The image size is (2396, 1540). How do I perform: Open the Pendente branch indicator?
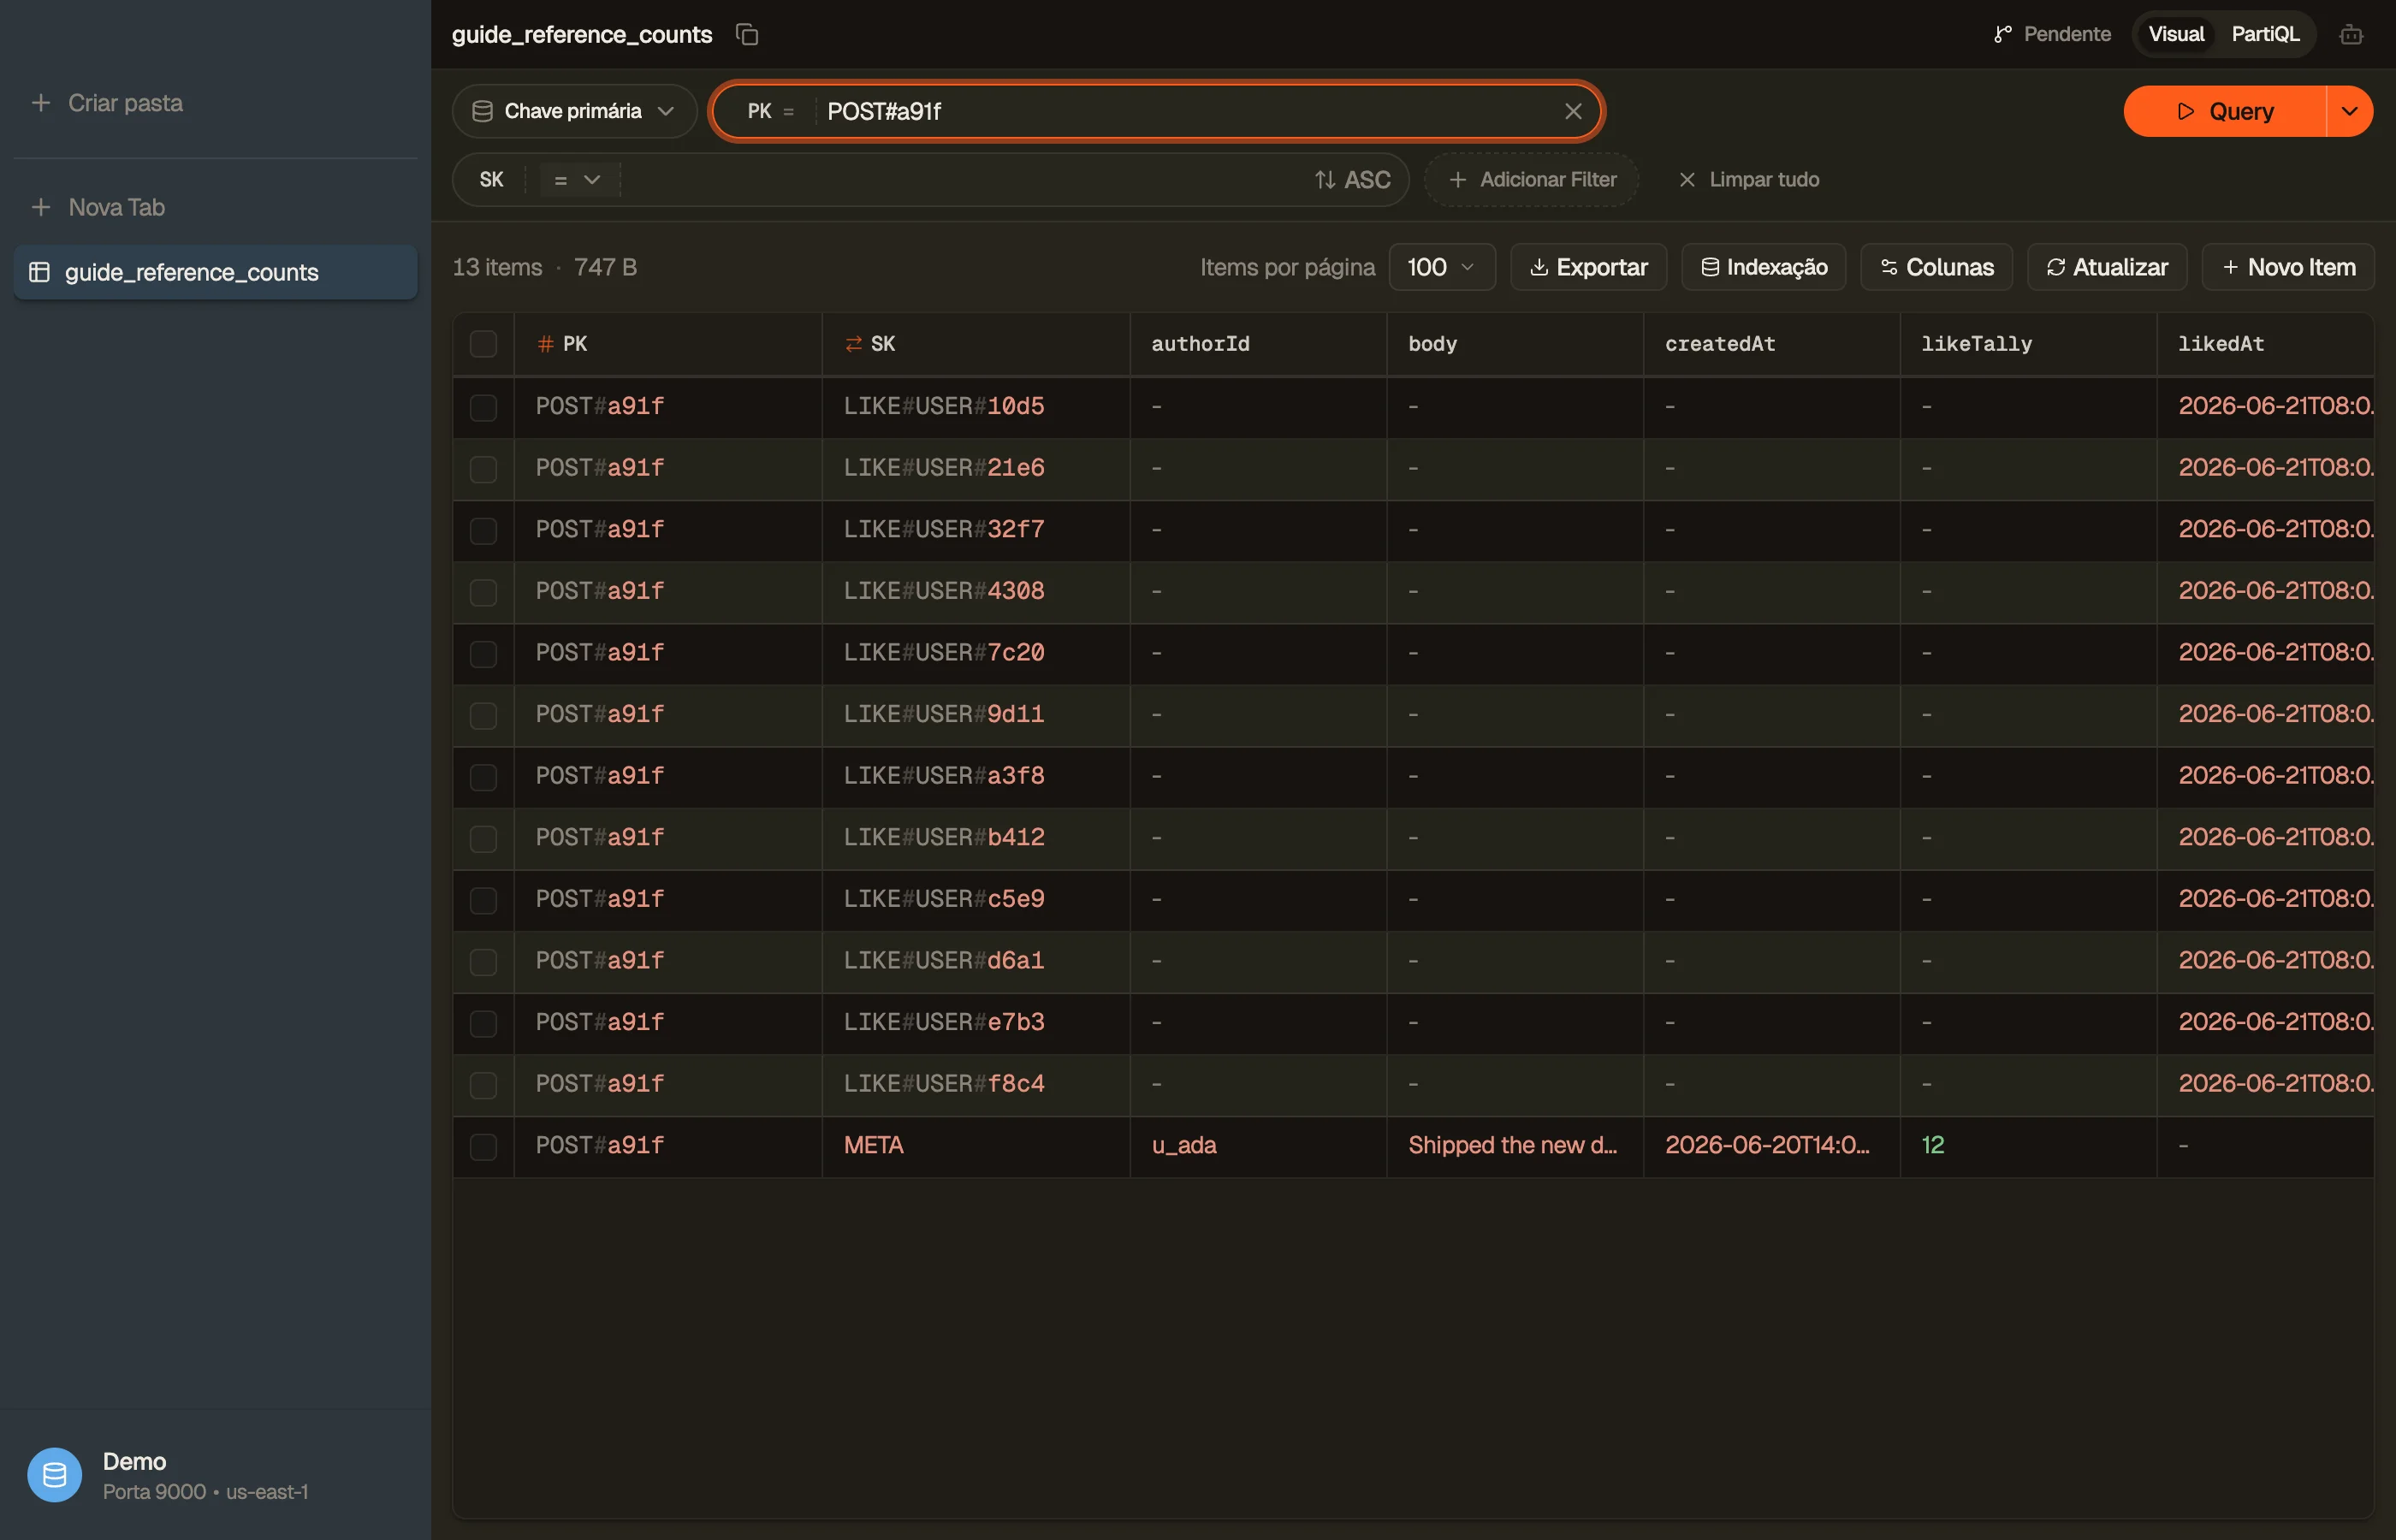pos(2051,34)
